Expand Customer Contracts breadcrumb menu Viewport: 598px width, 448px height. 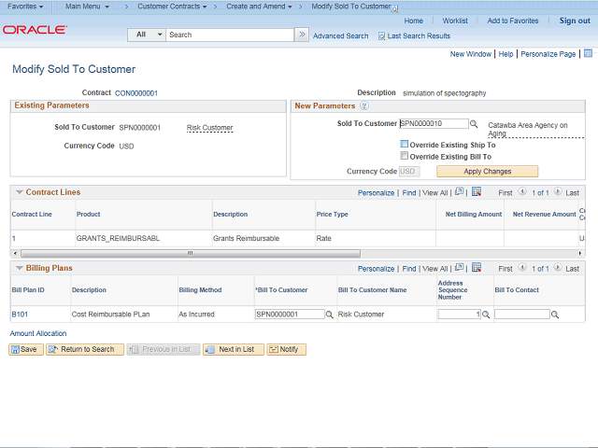coord(172,7)
